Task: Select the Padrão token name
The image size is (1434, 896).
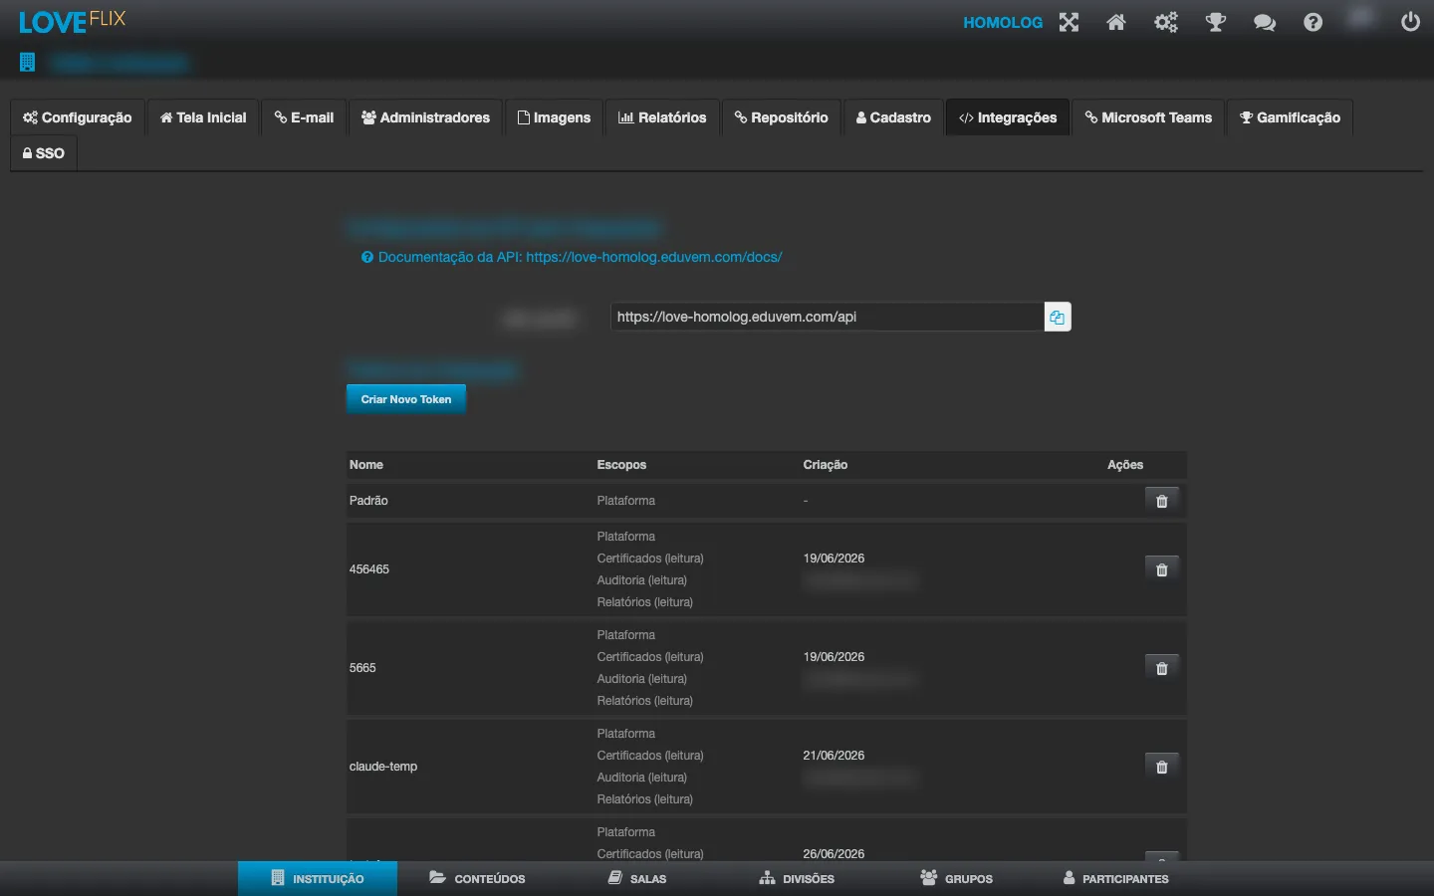Action: tap(368, 501)
